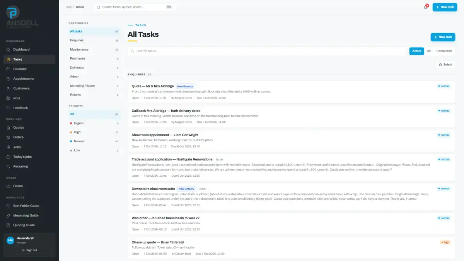This screenshot has height=261, width=464.
Task: Open Measuring Guide ruler icon
Action: click(x=9, y=215)
